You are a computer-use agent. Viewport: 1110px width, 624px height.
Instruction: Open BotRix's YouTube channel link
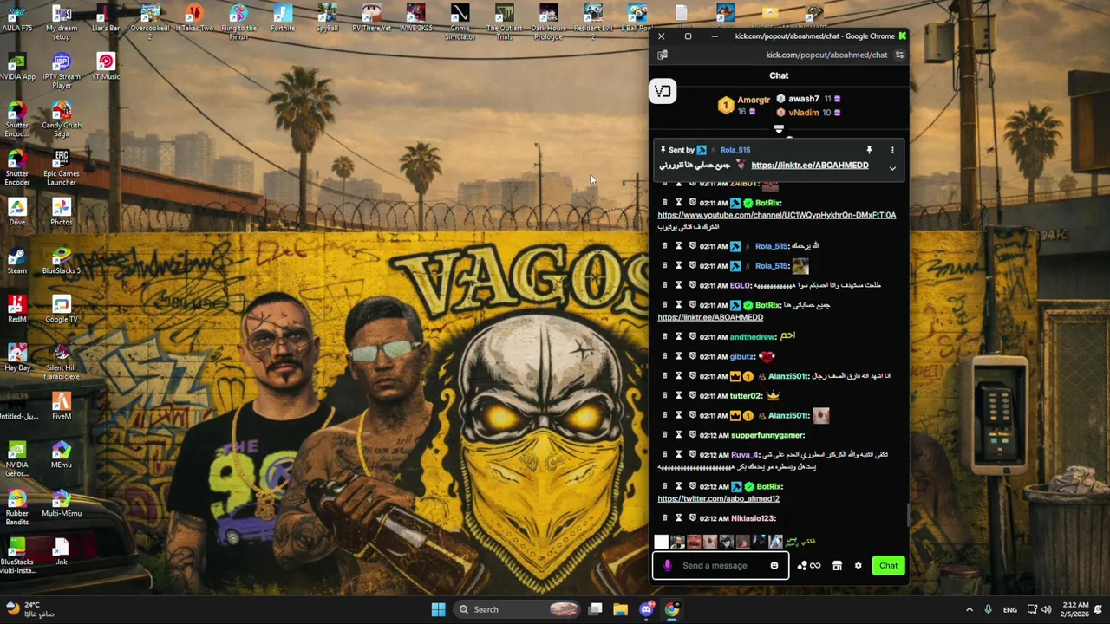777,215
